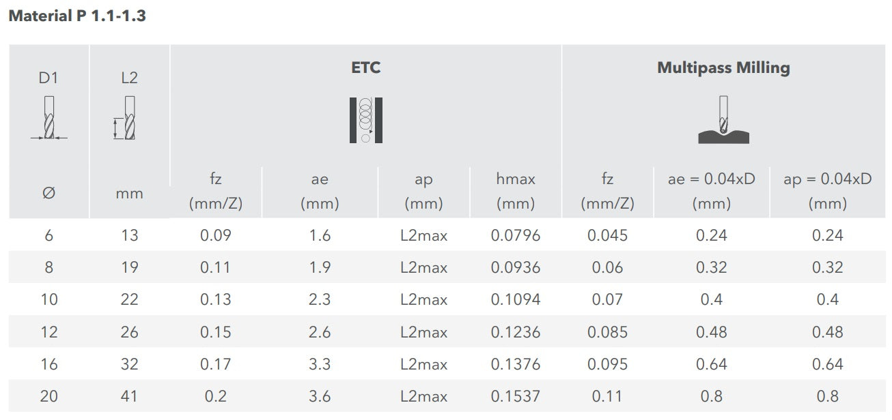The width and height of the screenshot is (892, 420).
Task: Select the L2max cell in the Ø 10 row
Action: [423, 299]
